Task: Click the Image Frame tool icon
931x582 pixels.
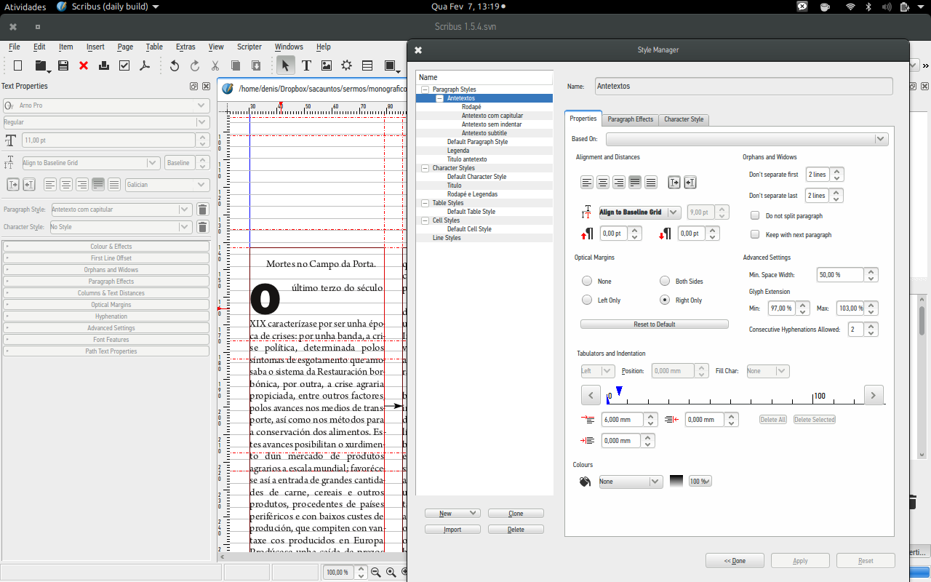Action: click(327, 65)
